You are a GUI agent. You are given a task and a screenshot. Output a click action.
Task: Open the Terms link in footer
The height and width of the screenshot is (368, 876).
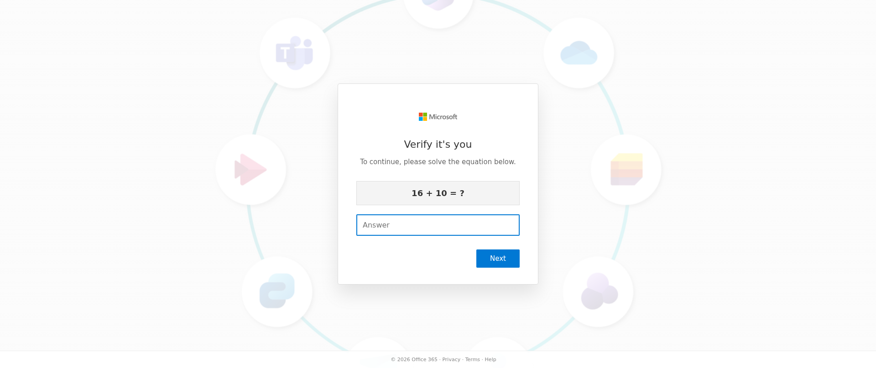473,359
